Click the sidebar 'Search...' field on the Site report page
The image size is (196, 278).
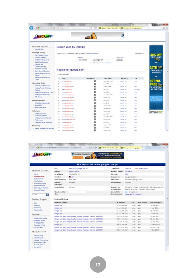(x=39, y=195)
